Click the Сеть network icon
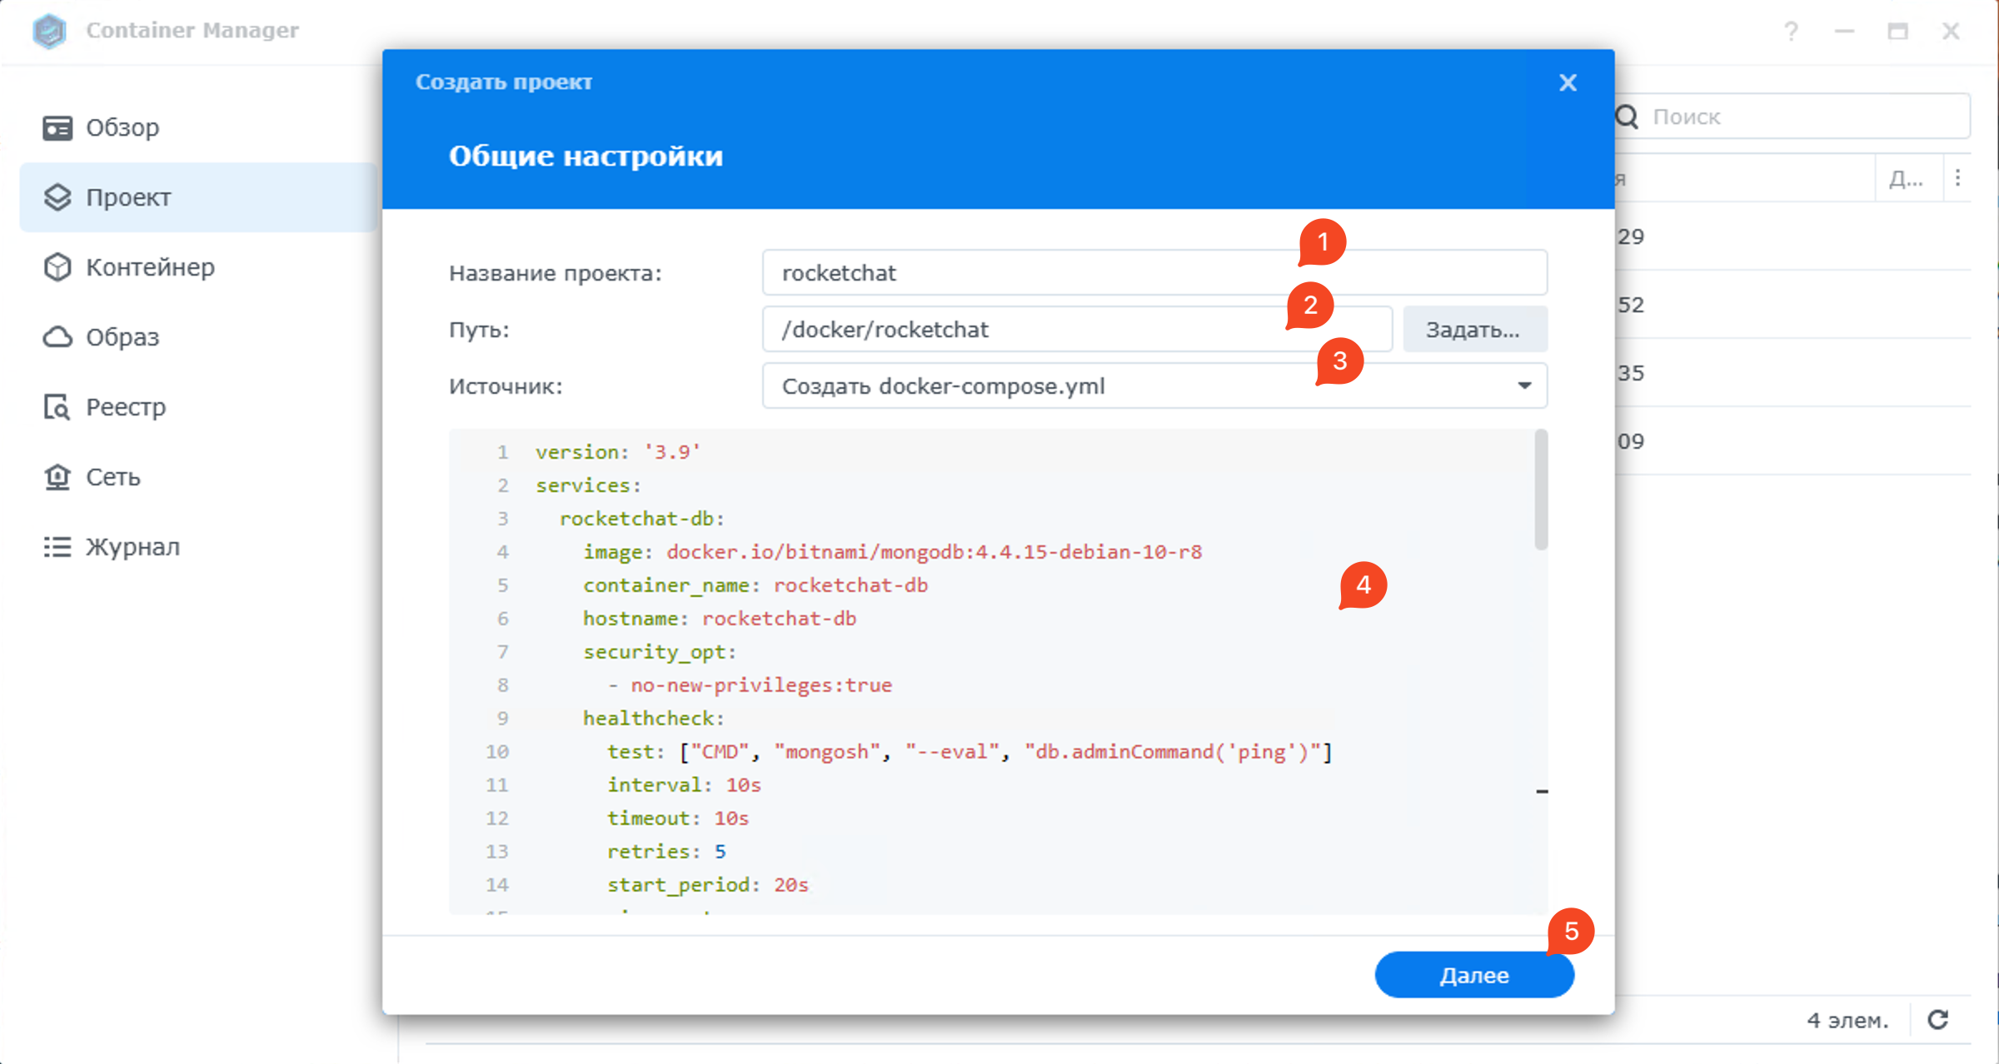The image size is (1999, 1064). (57, 477)
